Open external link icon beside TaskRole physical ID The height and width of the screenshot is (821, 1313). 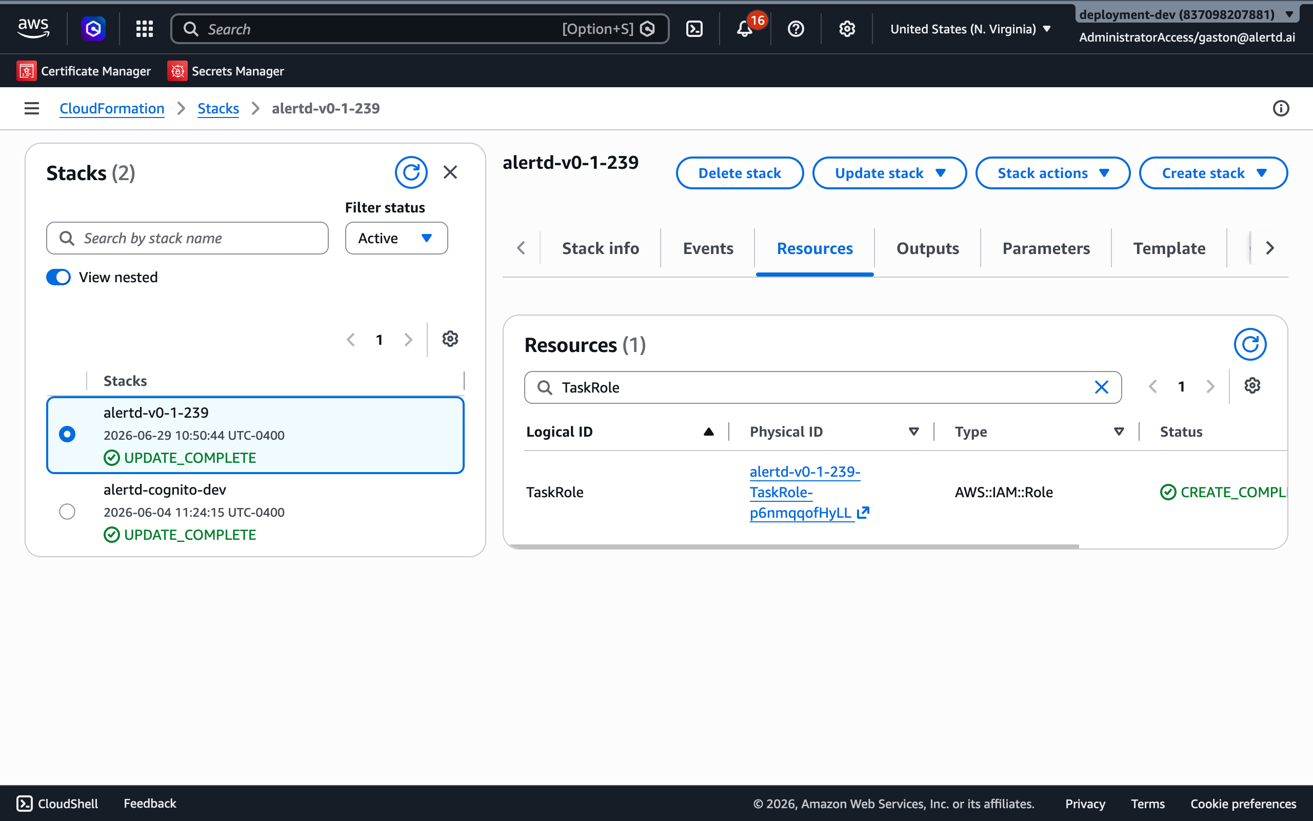pyautogui.click(x=863, y=513)
